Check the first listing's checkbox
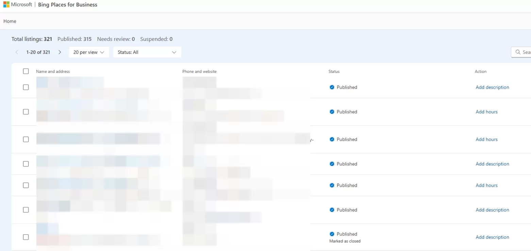 26,87
